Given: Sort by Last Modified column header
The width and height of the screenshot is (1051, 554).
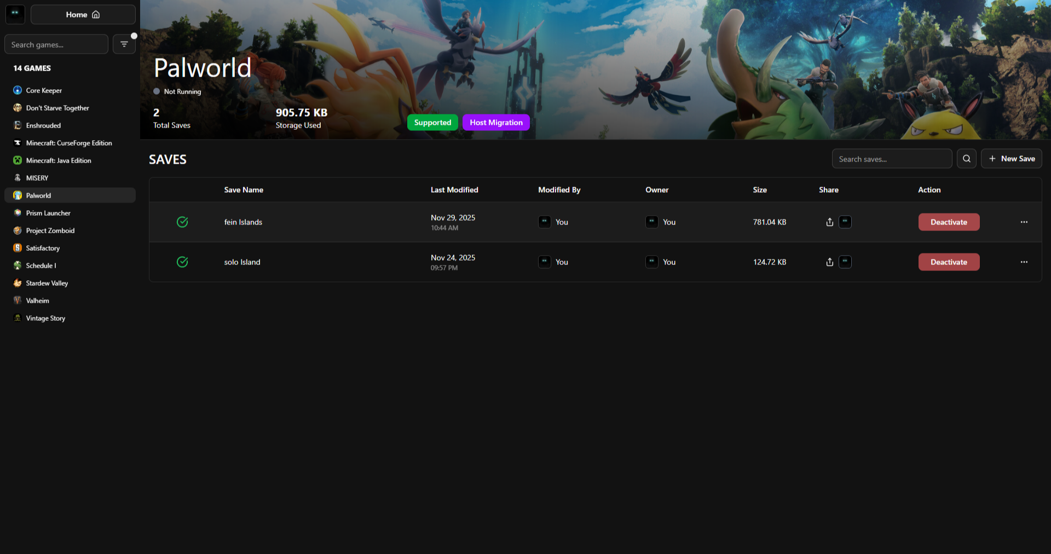Looking at the screenshot, I should click(454, 190).
